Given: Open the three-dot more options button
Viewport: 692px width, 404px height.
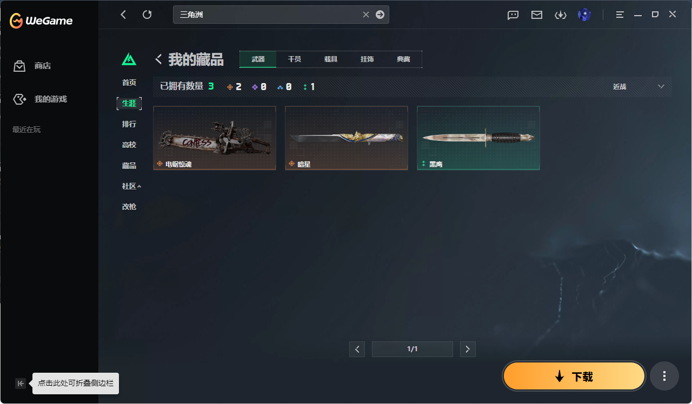Looking at the screenshot, I should click(664, 376).
